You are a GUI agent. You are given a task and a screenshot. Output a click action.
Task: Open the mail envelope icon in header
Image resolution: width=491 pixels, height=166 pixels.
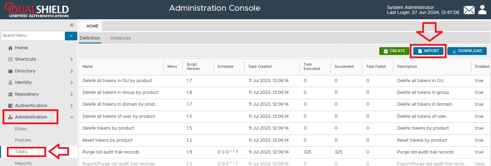469,10
